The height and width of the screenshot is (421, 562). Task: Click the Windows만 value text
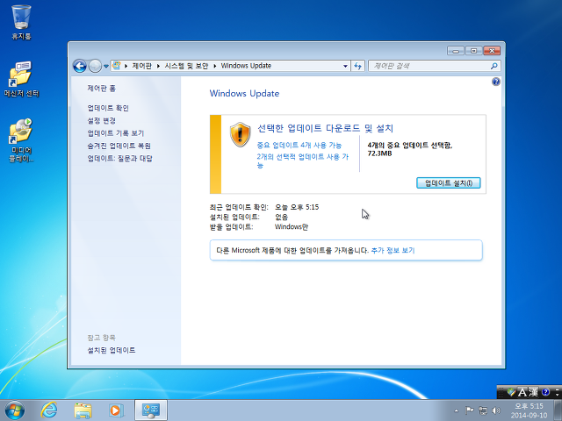[x=291, y=226]
